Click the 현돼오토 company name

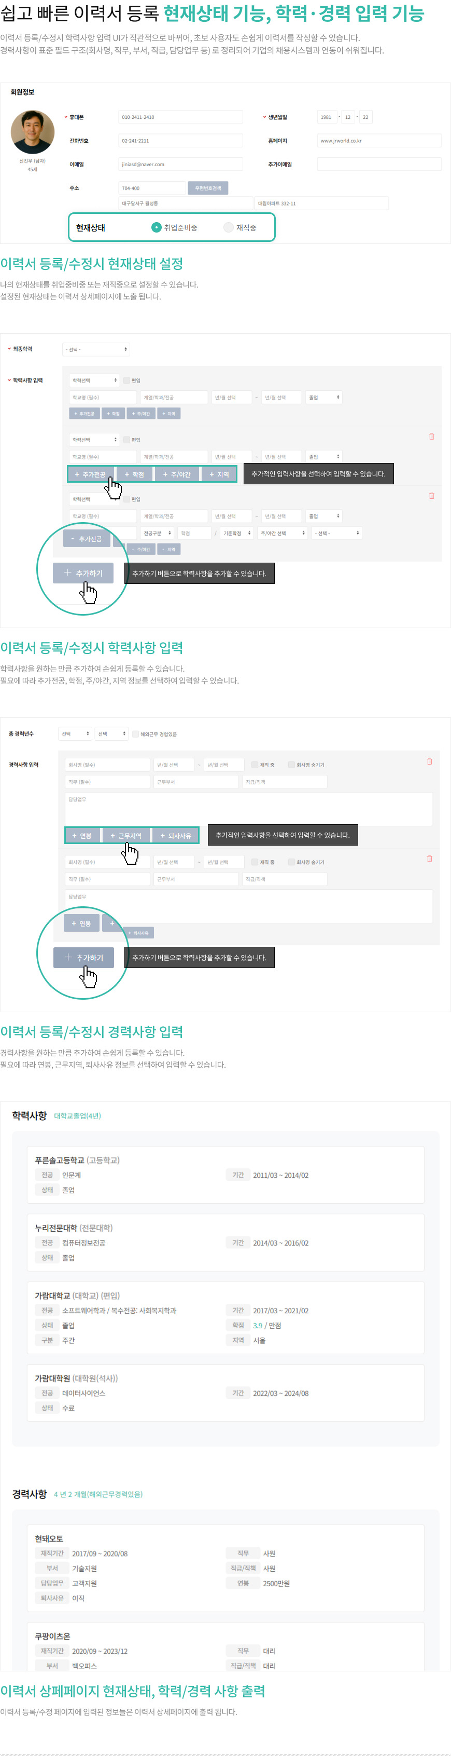coord(49,1539)
